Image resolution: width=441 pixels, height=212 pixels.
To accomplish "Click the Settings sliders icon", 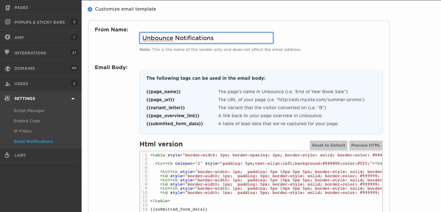I will pyautogui.click(x=7, y=98).
